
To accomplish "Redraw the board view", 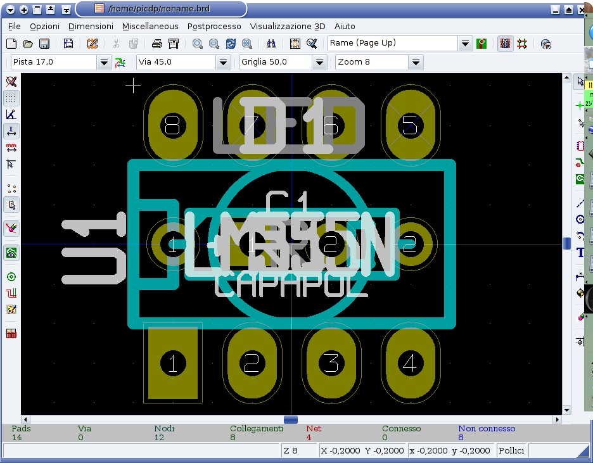I will click(x=231, y=44).
